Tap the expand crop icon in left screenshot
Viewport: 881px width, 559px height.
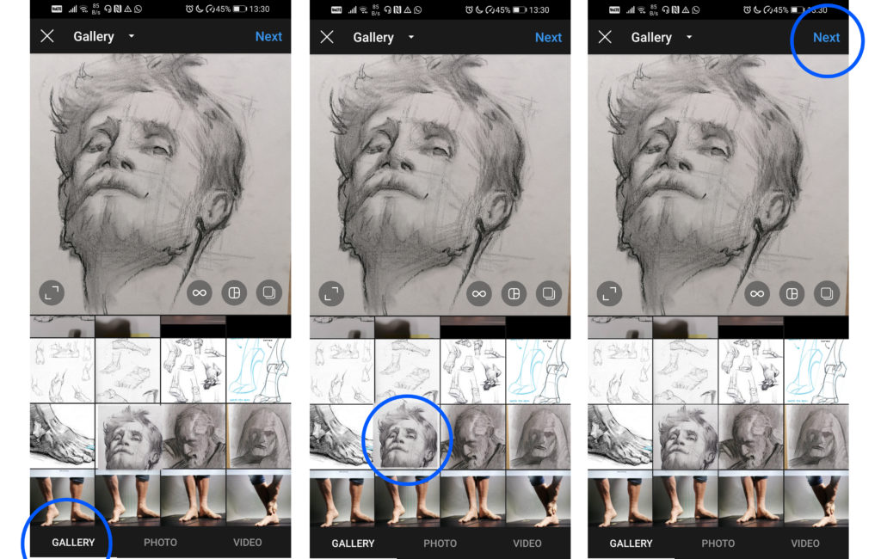pos(52,292)
